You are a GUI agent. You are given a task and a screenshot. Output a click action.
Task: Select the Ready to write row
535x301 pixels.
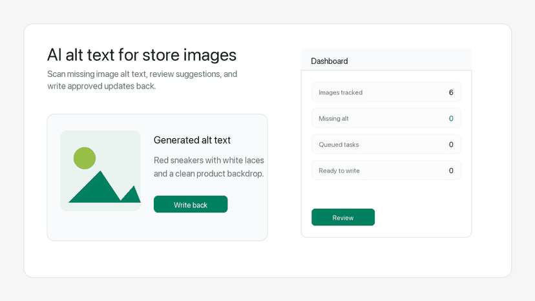point(386,171)
